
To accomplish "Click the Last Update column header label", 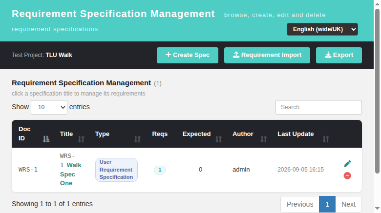I will 296,134.
